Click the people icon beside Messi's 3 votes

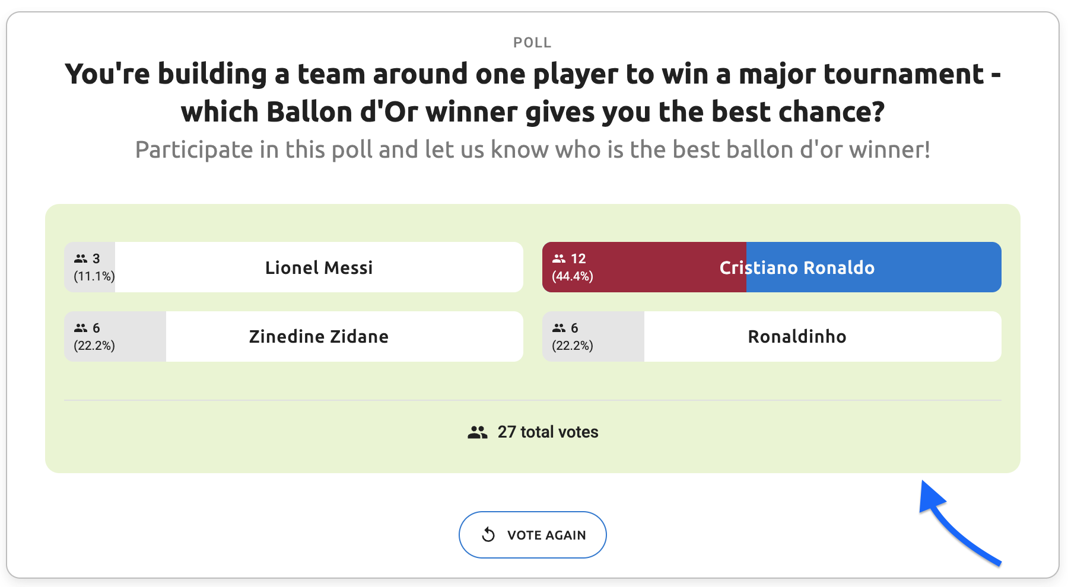(x=81, y=259)
